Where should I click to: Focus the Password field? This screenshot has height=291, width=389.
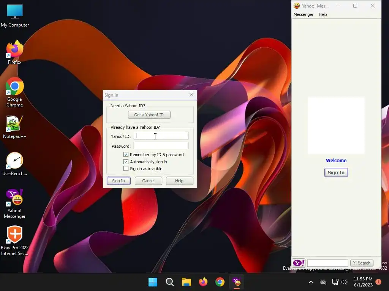(161, 145)
